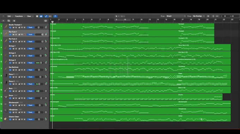The image size is (240, 134).
Task: Adjust the volume slider on Piano 2 track
Action: tap(39, 84)
